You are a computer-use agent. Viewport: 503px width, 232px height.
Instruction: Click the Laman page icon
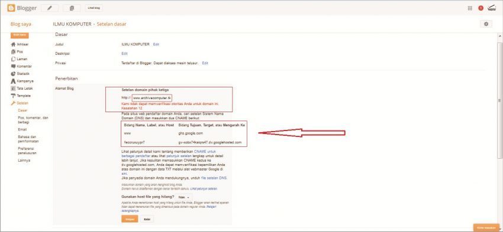13,59
